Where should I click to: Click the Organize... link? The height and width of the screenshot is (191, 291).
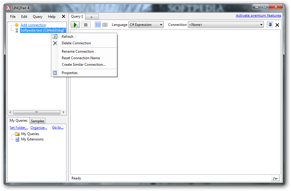click(38, 127)
